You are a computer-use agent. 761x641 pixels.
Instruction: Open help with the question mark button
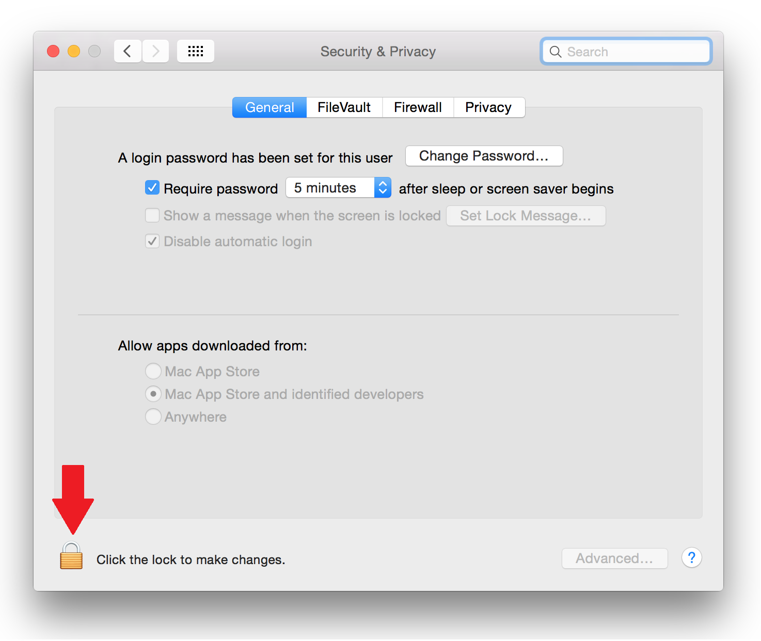coord(691,558)
